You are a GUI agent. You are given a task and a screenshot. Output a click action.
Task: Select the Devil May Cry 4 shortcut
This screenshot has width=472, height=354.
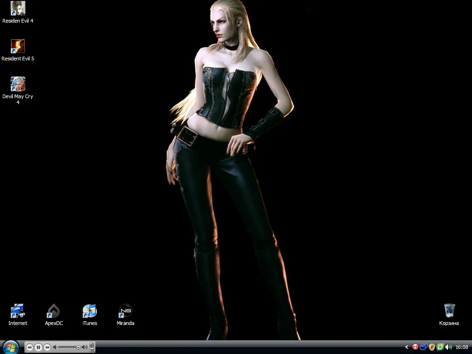[18, 90]
